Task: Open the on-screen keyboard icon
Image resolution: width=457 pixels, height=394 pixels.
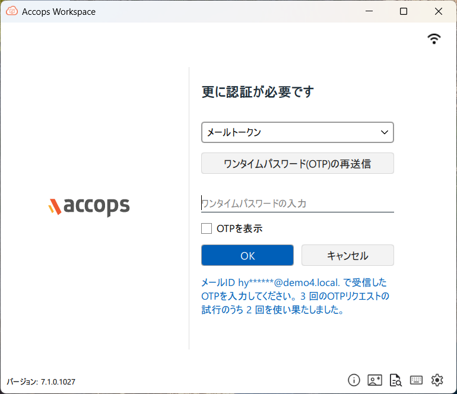Action: [416, 380]
